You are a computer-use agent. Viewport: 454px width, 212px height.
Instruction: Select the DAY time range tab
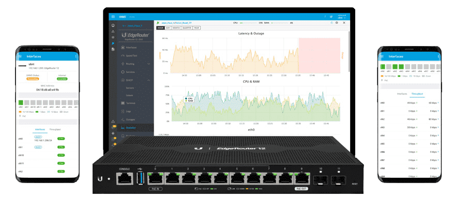168,28
